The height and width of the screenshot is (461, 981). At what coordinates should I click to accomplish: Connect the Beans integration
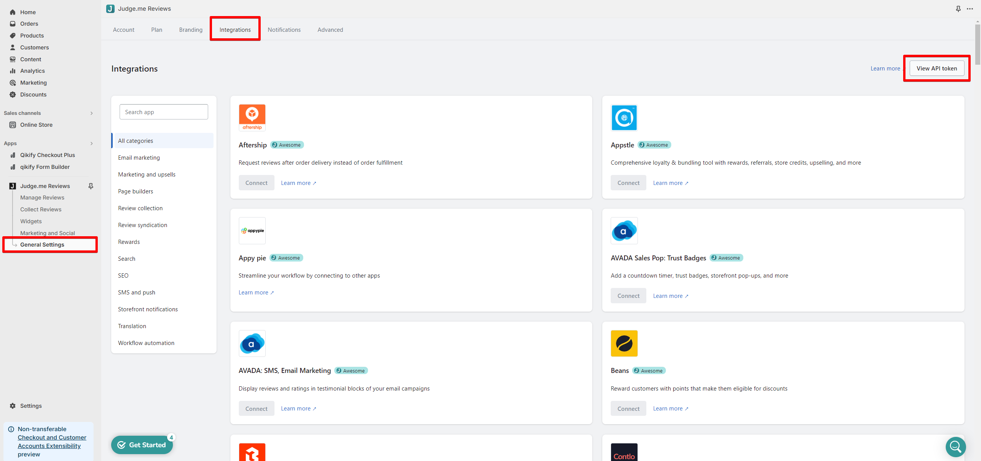[628, 409]
